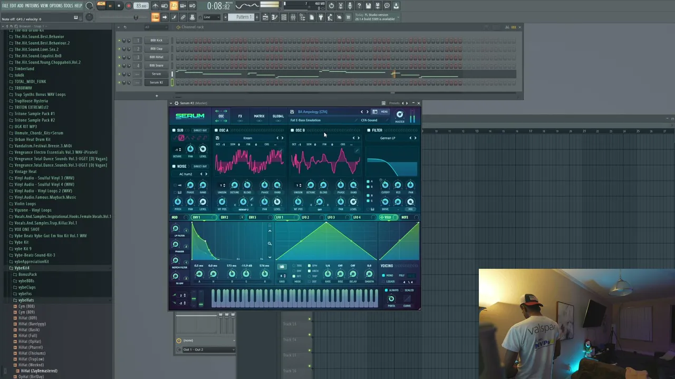Select next filter type after German LP
This screenshot has height=379, width=675.
[x=416, y=138]
